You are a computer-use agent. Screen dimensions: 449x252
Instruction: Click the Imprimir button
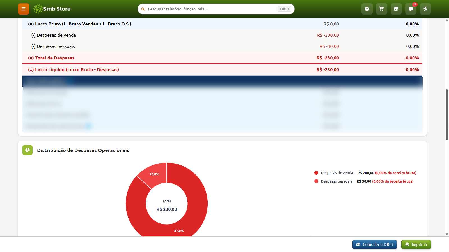tap(416, 244)
